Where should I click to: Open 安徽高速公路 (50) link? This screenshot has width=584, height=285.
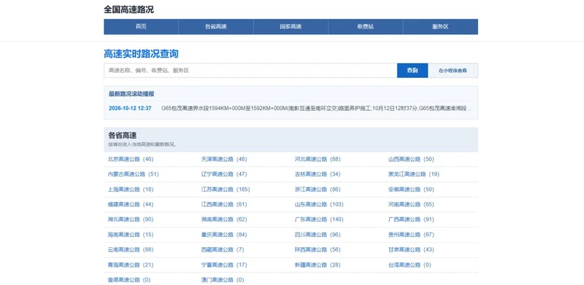(411, 190)
